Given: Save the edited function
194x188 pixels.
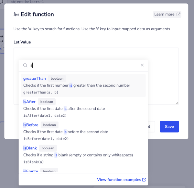Looking at the screenshot, I should point(169,127).
